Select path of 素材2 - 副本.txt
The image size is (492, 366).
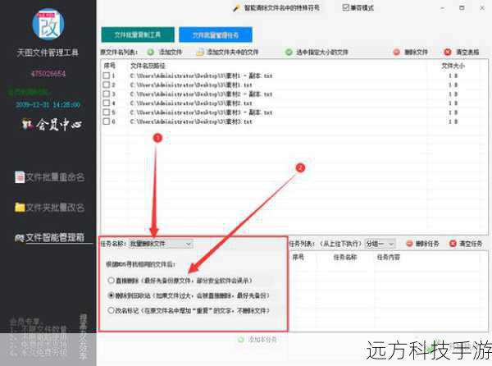(x=201, y=94)
